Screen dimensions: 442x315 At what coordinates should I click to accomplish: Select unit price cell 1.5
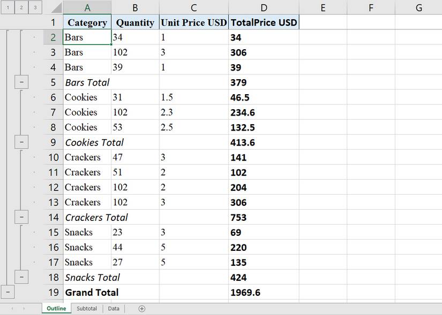tap(193, 97)
